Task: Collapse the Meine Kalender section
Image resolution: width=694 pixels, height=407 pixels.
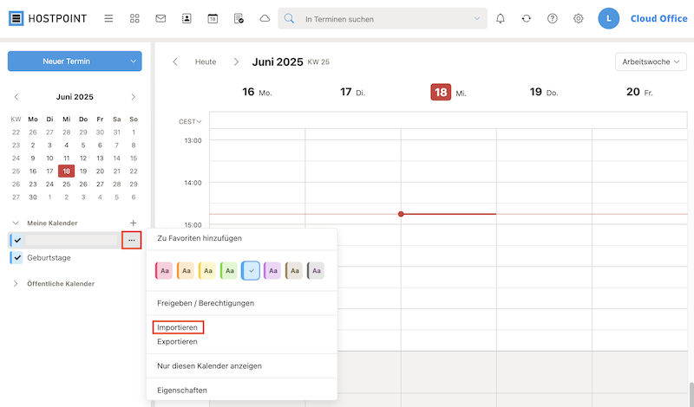Action: pyautogui.click(x=16, y=223)
